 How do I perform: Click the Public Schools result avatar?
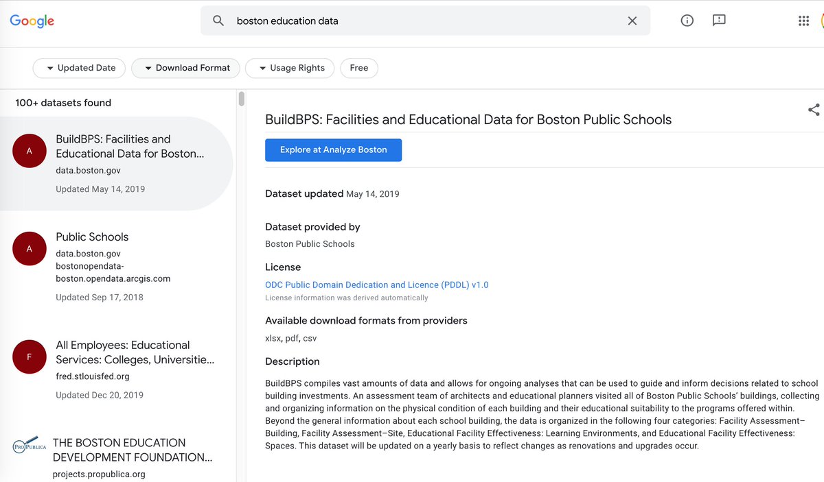point(30,249)
